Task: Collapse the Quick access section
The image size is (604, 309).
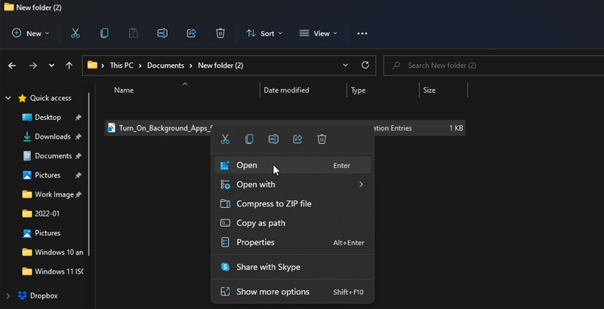Action: [8, 98]
